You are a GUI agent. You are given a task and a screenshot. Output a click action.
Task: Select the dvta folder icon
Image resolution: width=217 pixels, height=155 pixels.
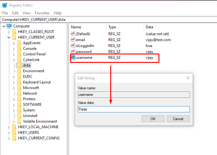(19, 65)
